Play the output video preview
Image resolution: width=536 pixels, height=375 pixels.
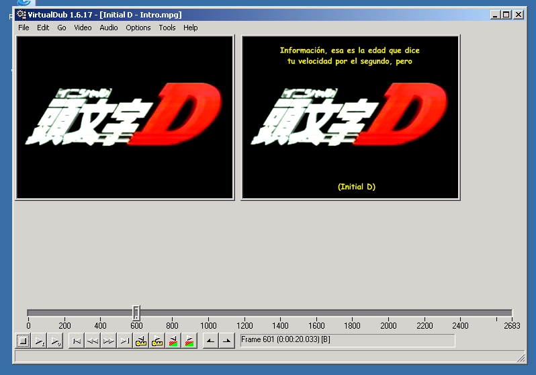[55, 341]
